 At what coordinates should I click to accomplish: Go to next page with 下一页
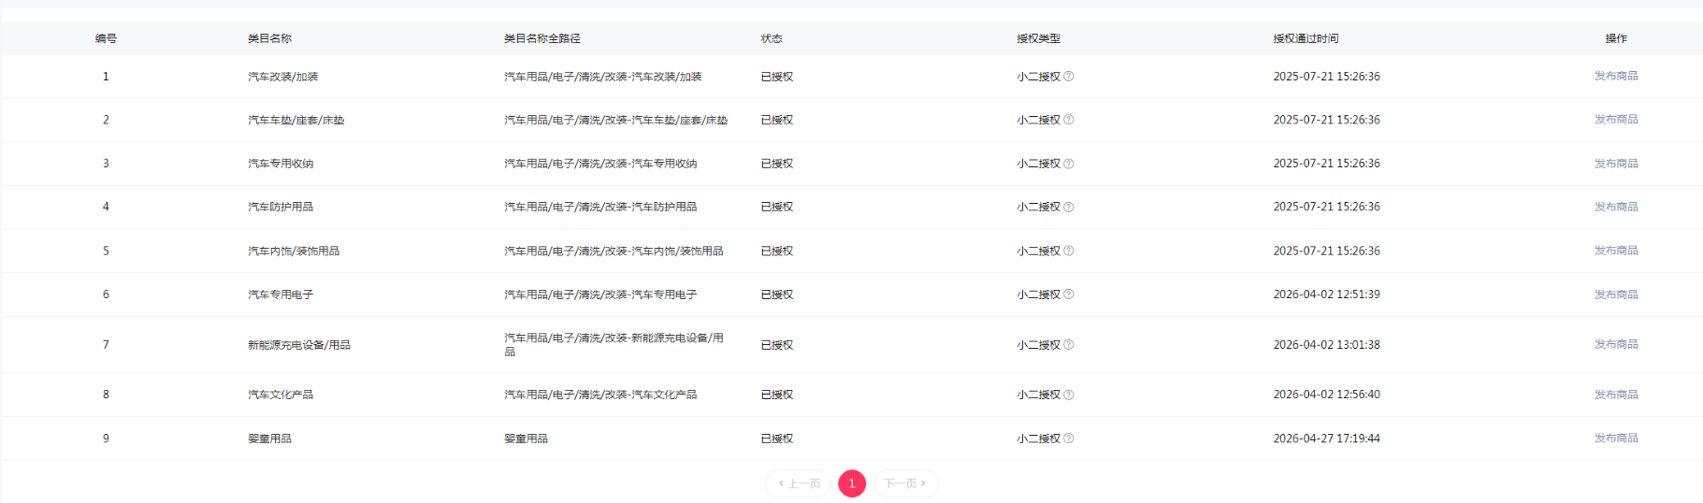[905, 483]
